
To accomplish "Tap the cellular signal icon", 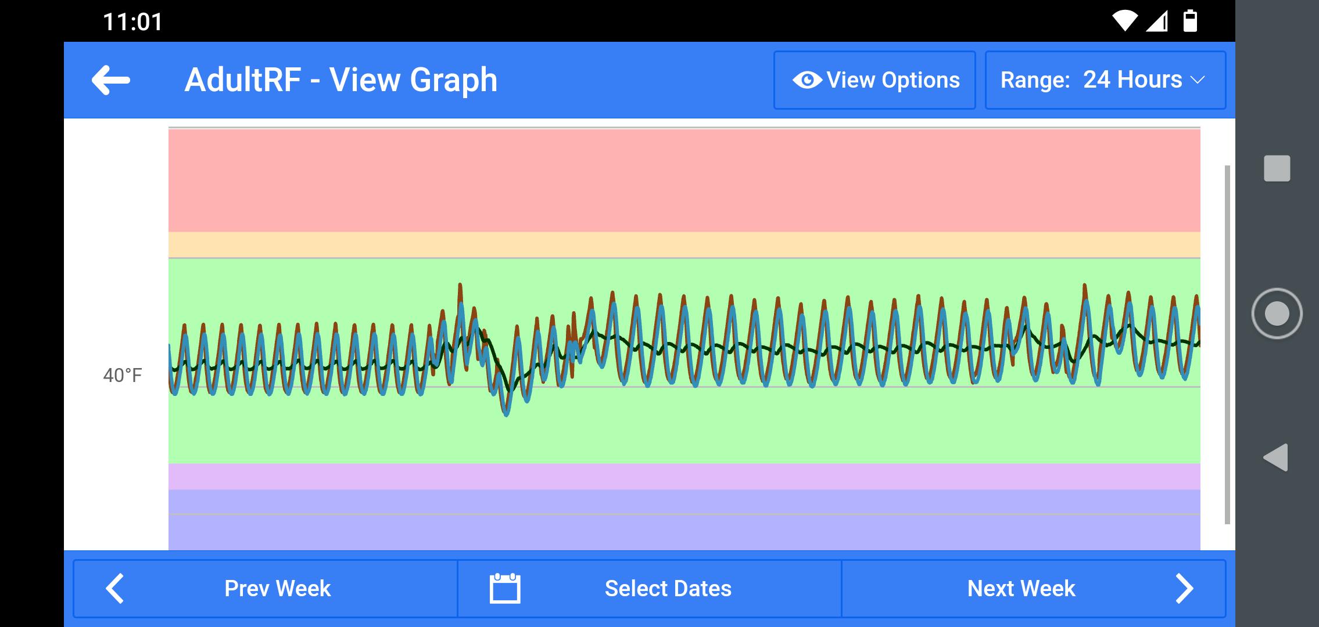I will click(x=1157, y=21).
